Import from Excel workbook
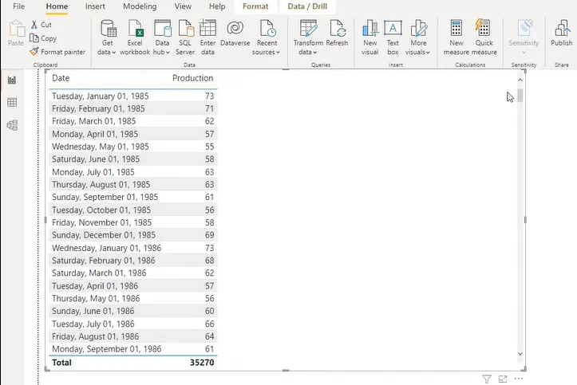 (135, 37)
